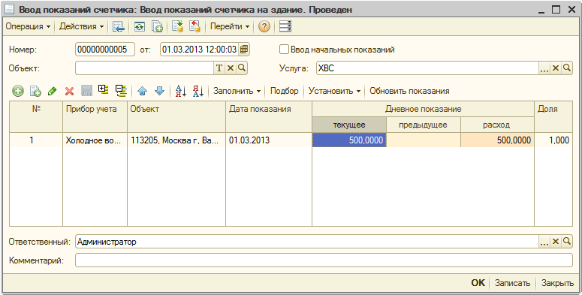Open the Операция dropdown menu

(29, 26)
